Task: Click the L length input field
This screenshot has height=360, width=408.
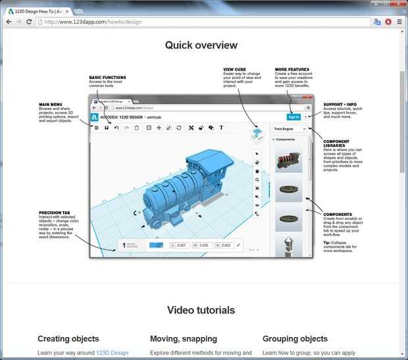Action: (180, 245)
